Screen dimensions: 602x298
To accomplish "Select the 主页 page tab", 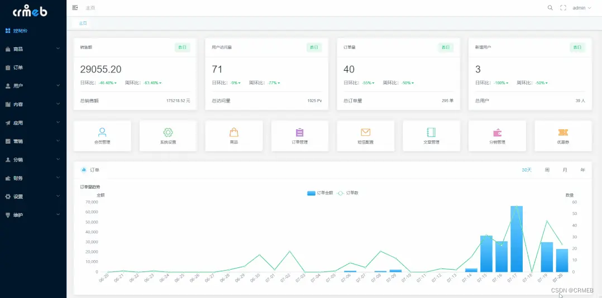I will 83,23.
